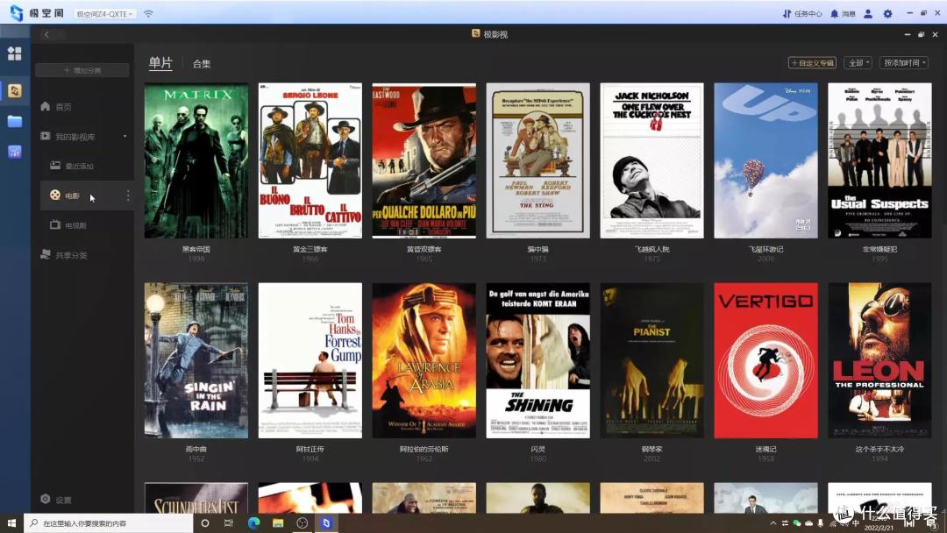Click the back arrow at window top-left
Viewport: 947px width, 533px height.
click(x=46, y=34)
